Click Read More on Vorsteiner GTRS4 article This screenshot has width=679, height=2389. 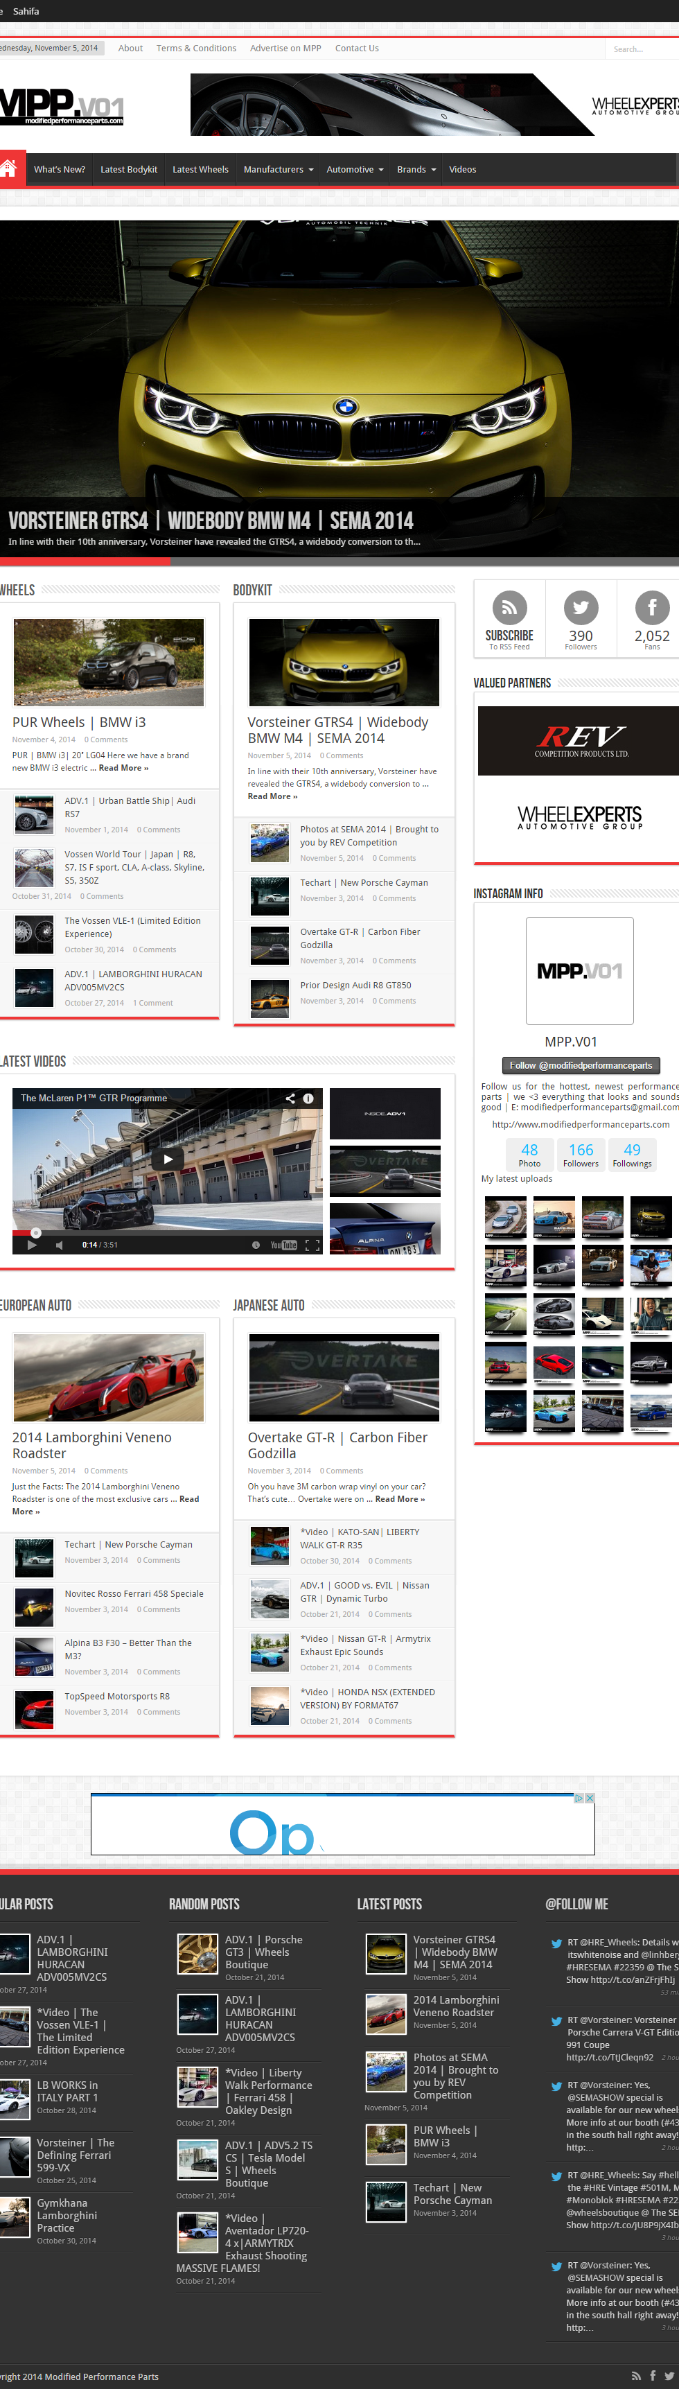click(273, 796)
